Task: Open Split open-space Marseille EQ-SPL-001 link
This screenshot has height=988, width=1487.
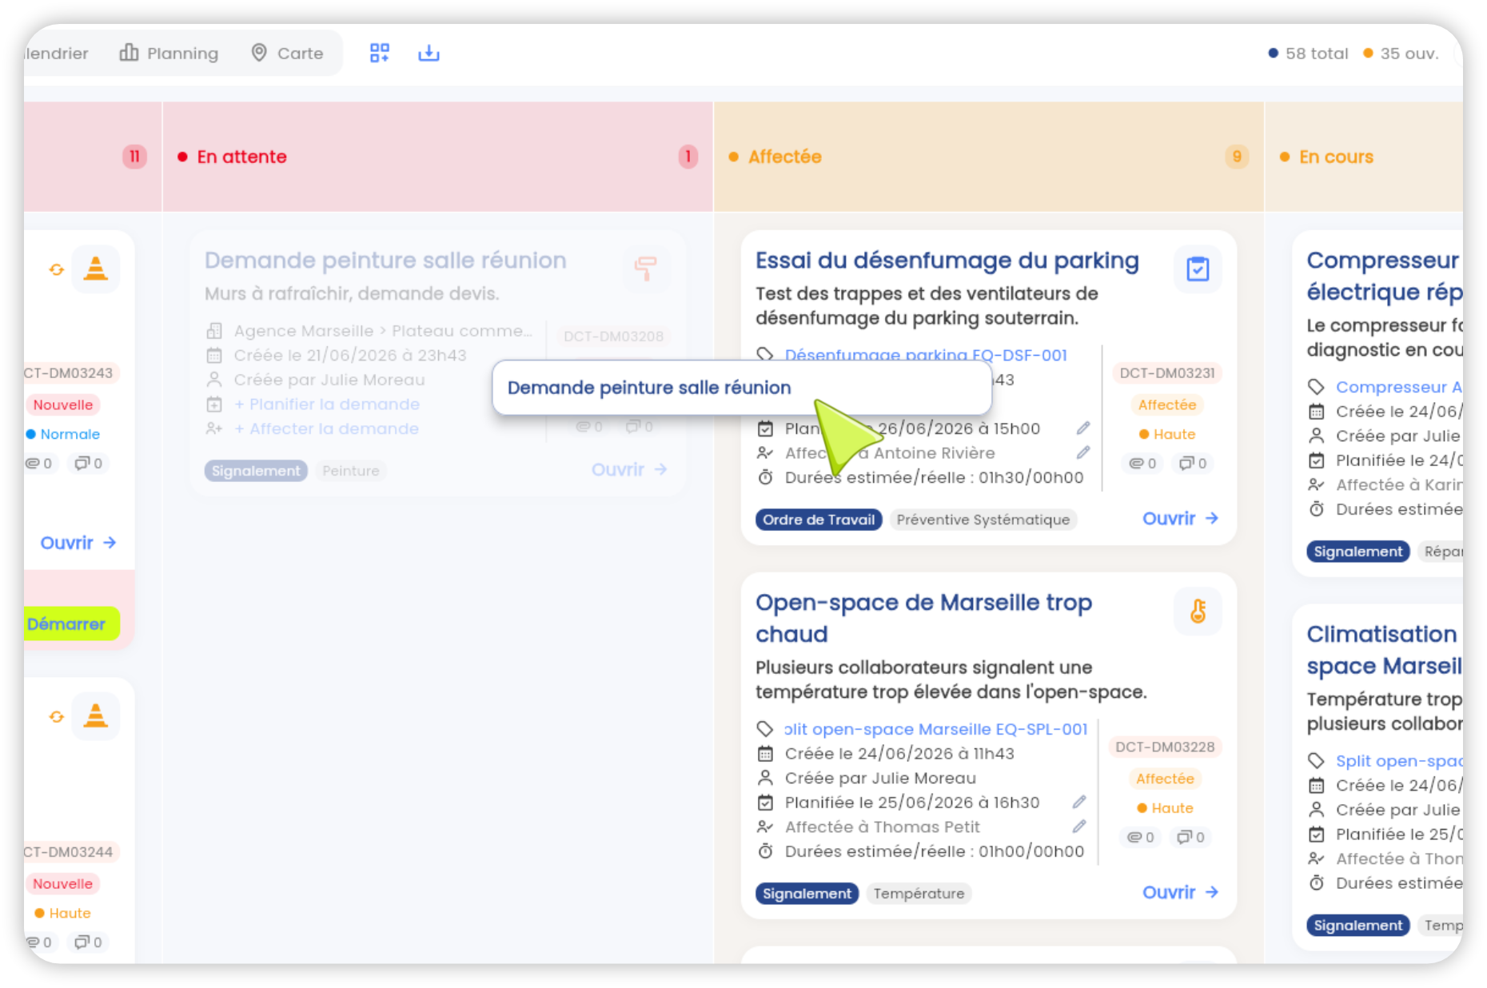Action: coord(936,729)
